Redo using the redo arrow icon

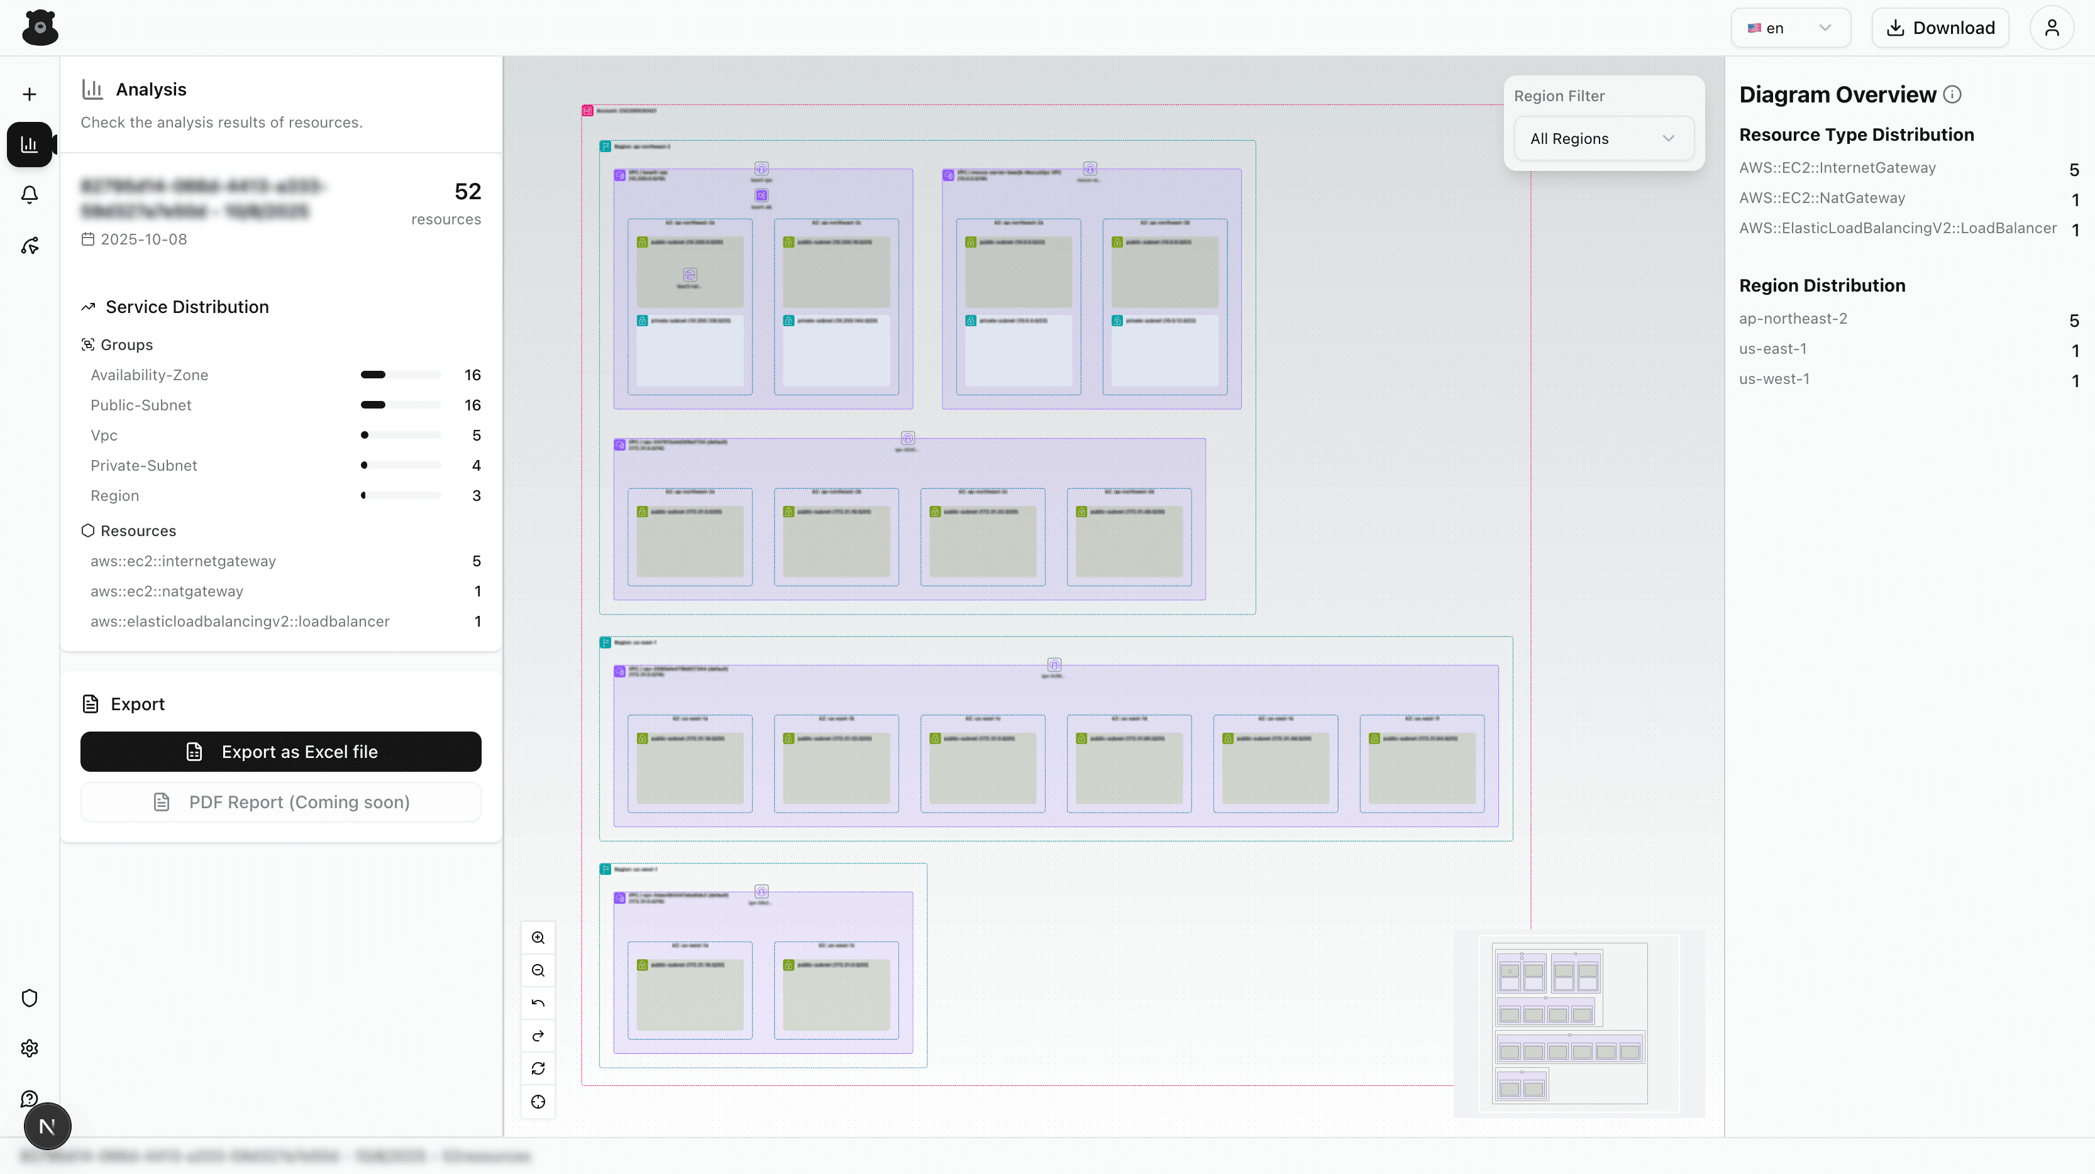(538, 1036)
